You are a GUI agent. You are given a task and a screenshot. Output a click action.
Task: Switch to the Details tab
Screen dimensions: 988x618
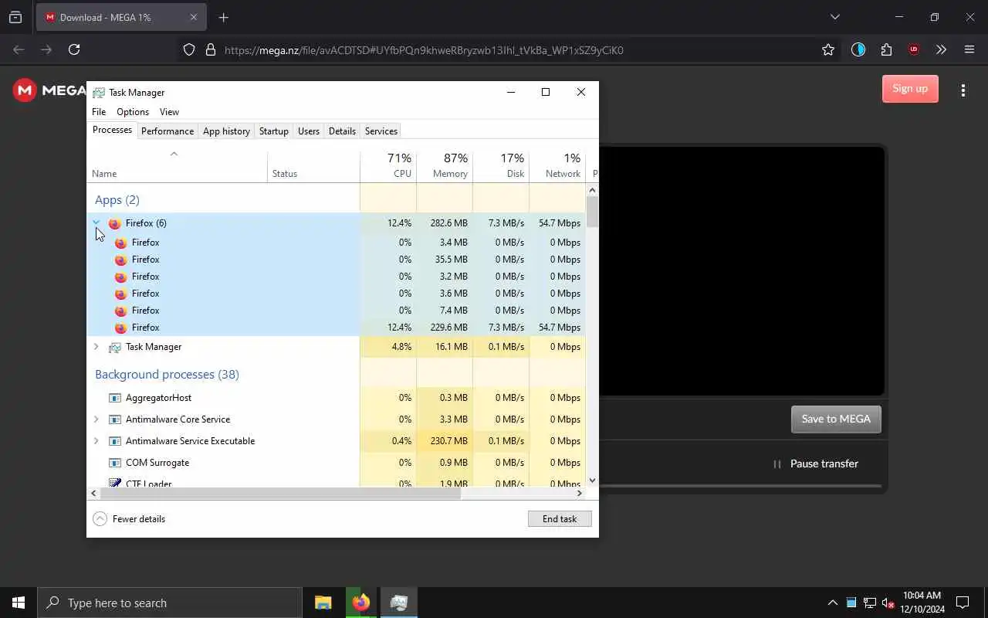pos(342,131)
